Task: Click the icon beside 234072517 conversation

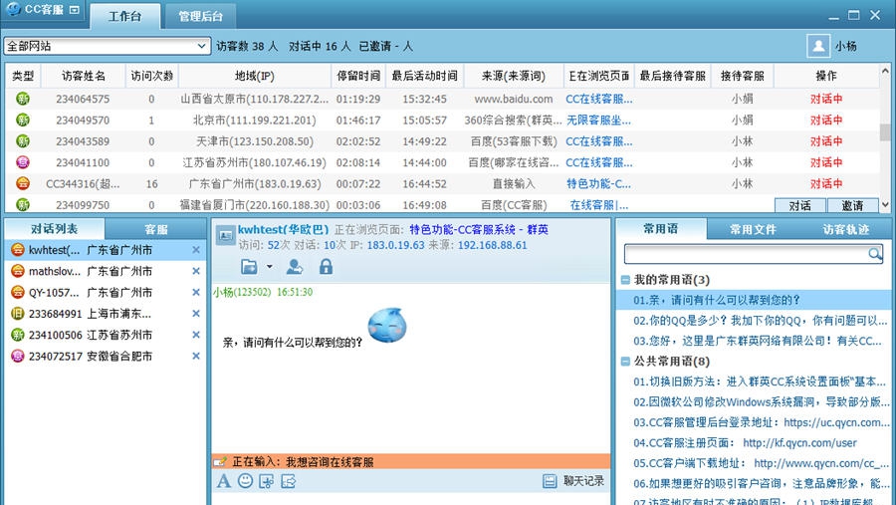Action: coord(18,356)
